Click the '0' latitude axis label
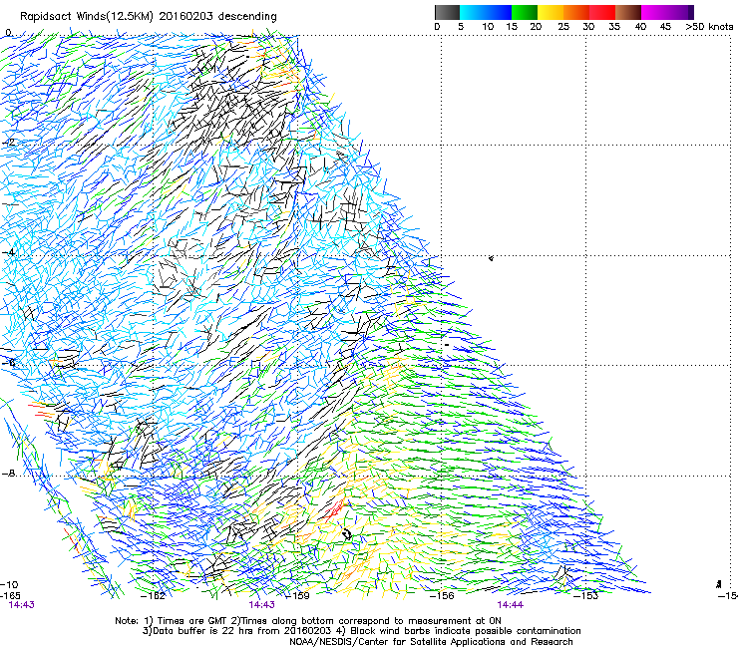 (x=8, y=33)
